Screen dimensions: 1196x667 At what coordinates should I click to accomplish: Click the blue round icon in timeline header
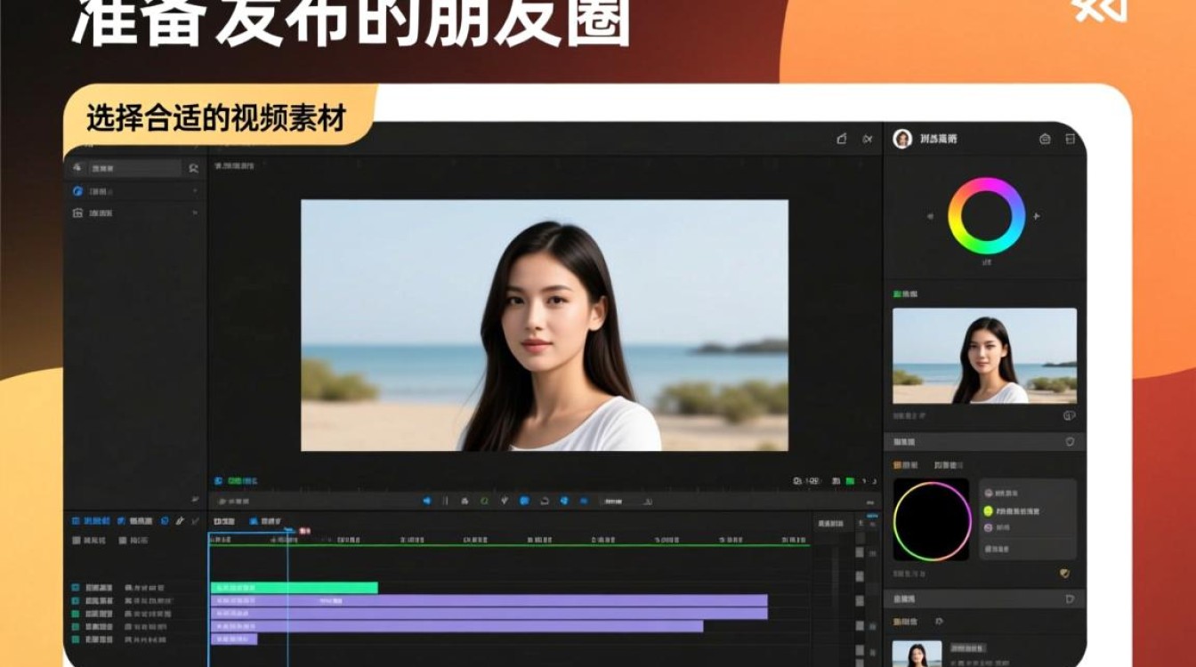coord(164,520)
